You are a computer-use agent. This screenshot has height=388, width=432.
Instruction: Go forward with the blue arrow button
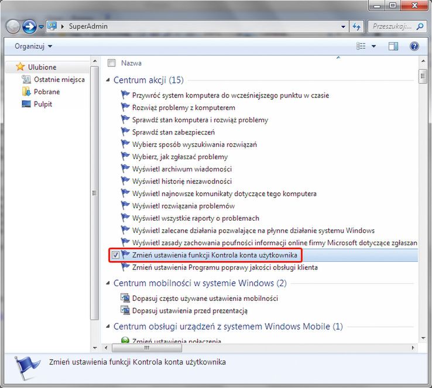(x=29, y=27)
